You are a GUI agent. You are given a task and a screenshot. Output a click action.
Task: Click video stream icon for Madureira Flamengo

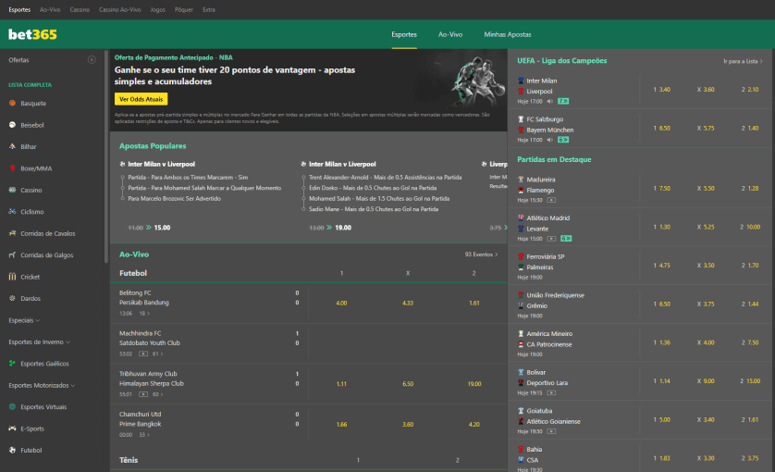[x=551, y=201]
